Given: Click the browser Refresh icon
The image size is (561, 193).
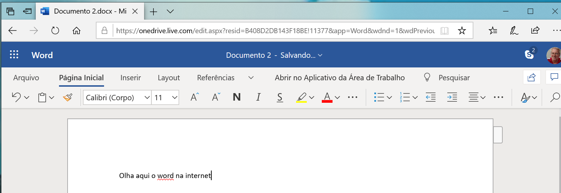Looking at the screenshot, I should pos(55,31).
